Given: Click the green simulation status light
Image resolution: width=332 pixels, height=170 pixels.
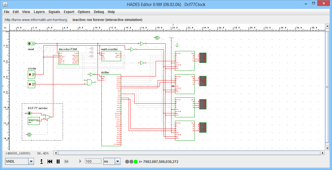Looking at the screenshot, I should click(x=136, y=162).
